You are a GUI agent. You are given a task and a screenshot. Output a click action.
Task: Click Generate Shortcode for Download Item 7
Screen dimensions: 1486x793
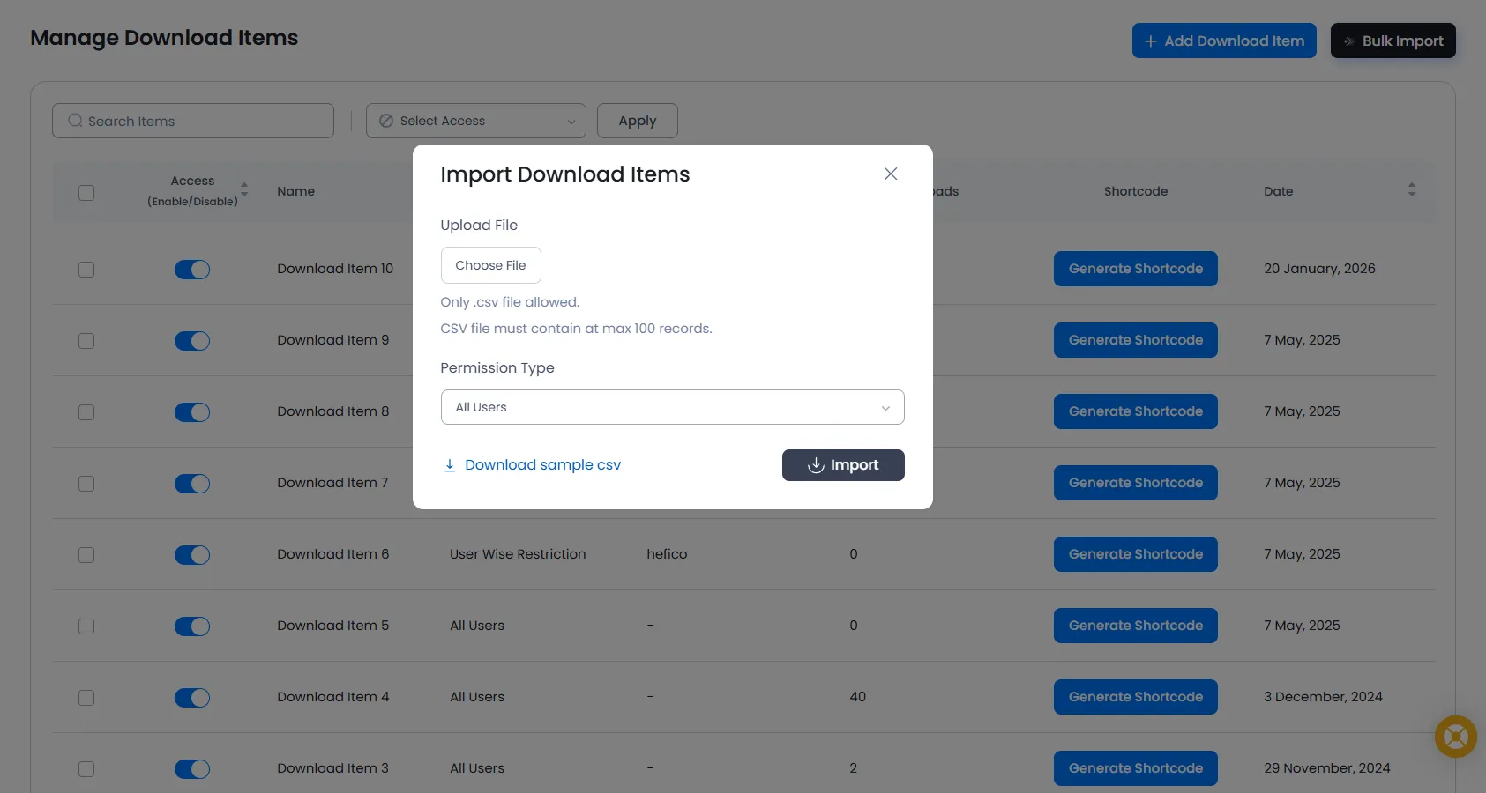click(x=1135, y=483)
